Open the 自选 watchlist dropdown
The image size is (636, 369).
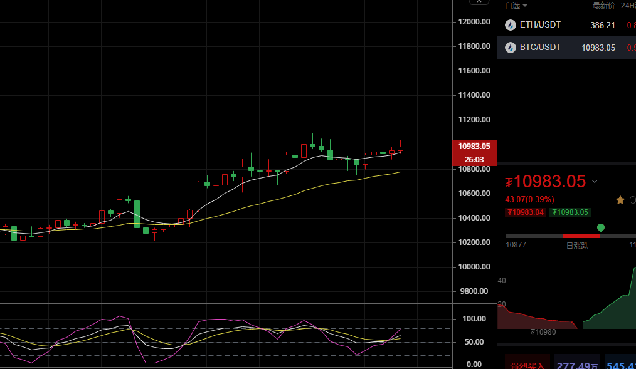point(517,6)
